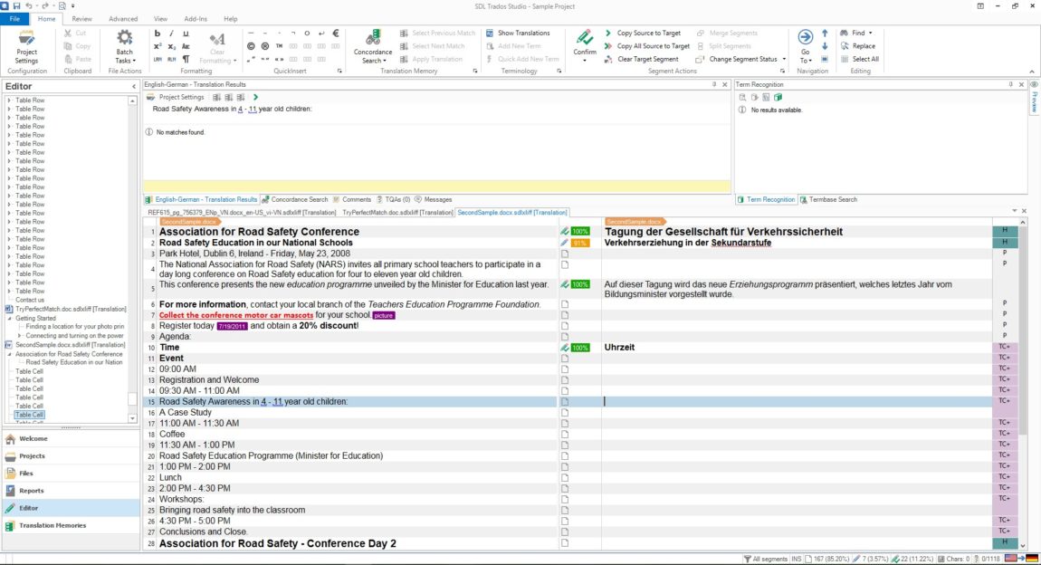This screenshot has height=565, width=1041.
Task: Open Batch Tasks menu
Action: [x=124, y=46]
